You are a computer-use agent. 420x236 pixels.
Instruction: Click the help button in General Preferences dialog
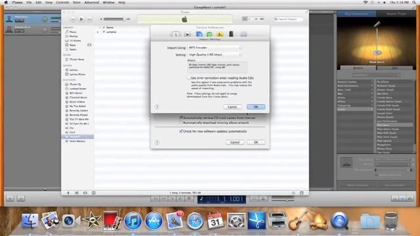pyautogui.click(x=157, y=142)
